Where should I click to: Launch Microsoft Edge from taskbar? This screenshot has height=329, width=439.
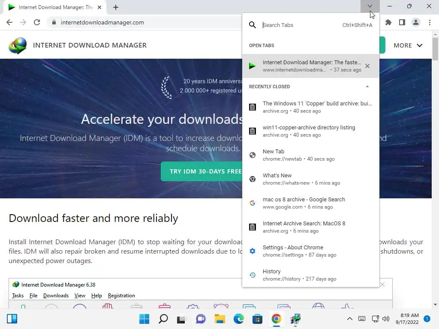(238, 319)
